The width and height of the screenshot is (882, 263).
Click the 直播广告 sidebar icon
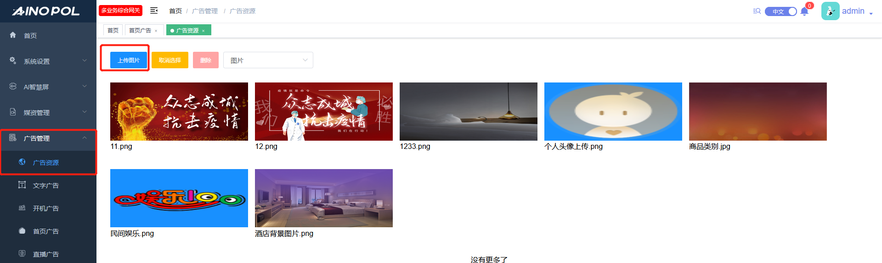(22, 253)
